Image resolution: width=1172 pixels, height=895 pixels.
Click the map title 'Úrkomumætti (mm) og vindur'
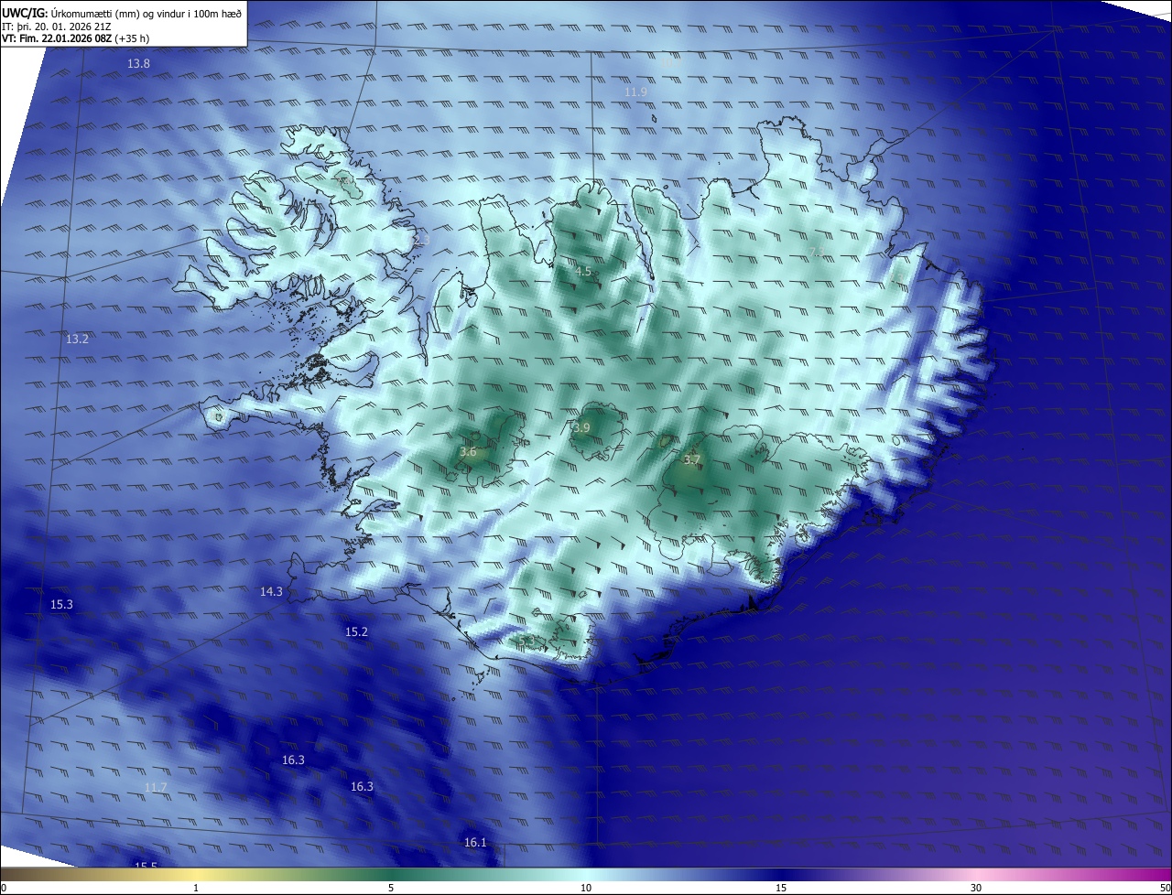click(x=115, y=13)
